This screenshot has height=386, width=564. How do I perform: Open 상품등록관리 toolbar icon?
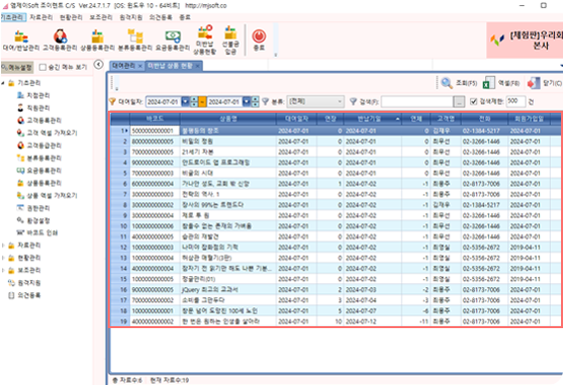tap(97, 40)
